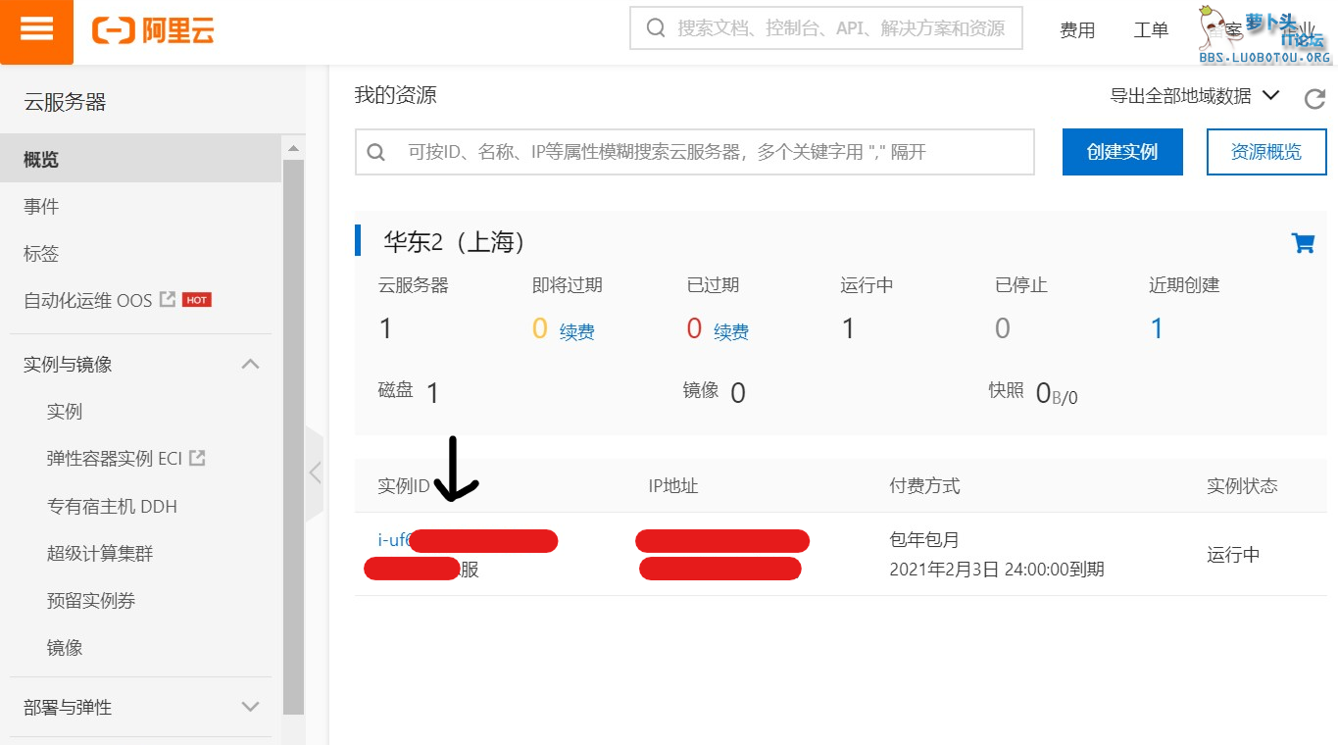Click the top search magnifier icon
1338x745 pixels.
coord(656,28)
